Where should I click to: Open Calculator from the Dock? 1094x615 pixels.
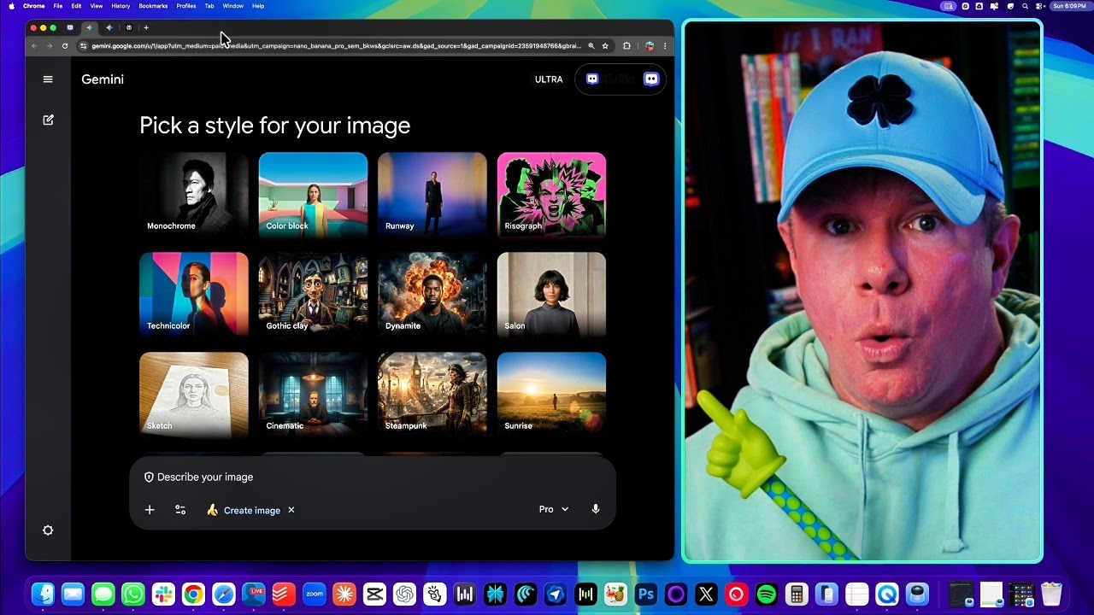point(797,594)
